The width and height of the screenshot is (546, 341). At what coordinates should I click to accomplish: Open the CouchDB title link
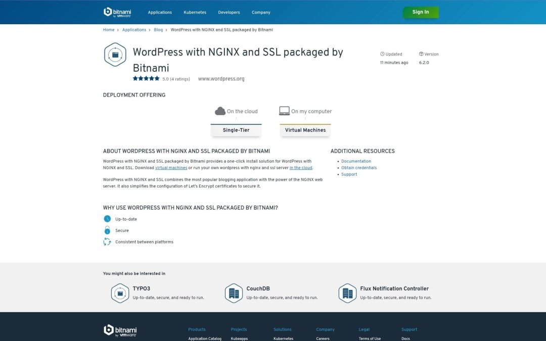258,288
